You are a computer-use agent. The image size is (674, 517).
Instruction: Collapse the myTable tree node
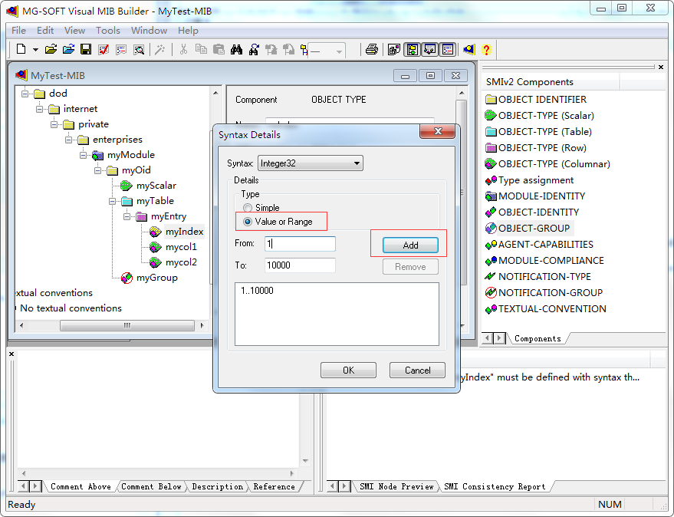(113, 201)
